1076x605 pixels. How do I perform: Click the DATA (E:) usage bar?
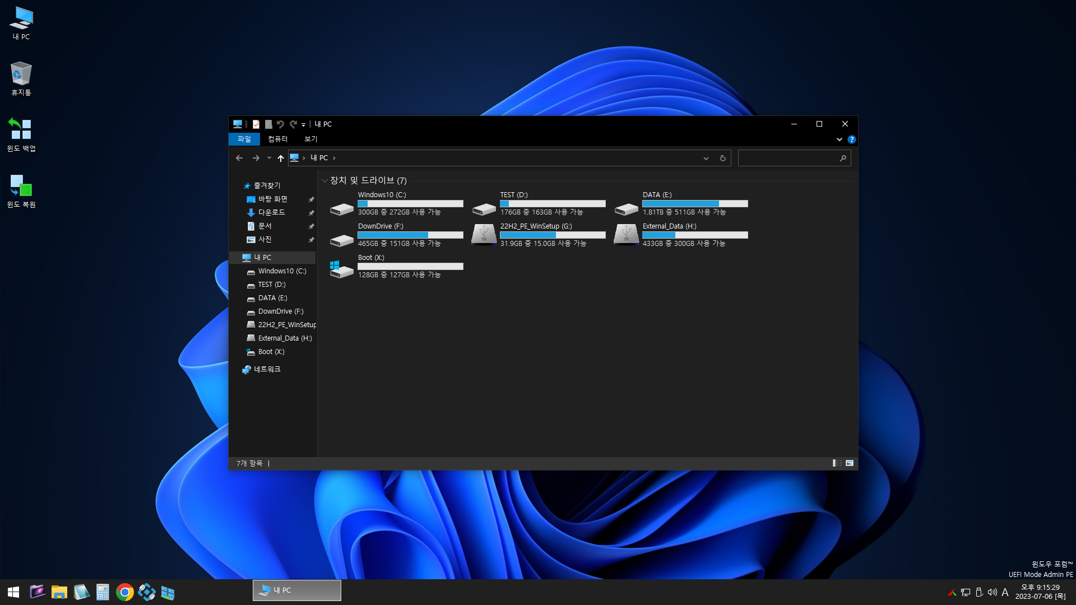(x=695, y=204)
